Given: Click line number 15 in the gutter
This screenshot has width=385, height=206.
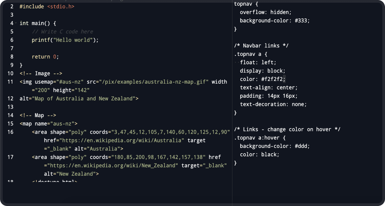Looking at the screenshot, I should (x=11, y=124).
